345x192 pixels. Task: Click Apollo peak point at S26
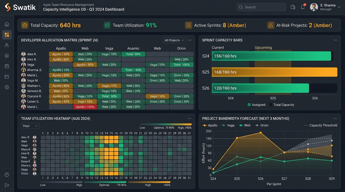(261, 132)
